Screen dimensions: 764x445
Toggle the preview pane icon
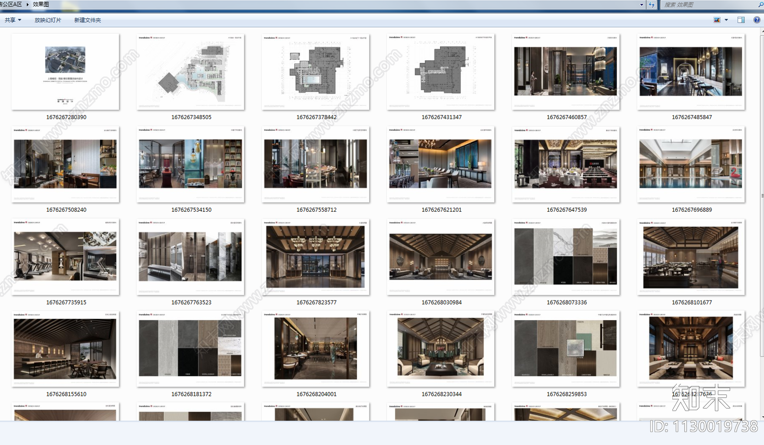(x=741, y=20)
